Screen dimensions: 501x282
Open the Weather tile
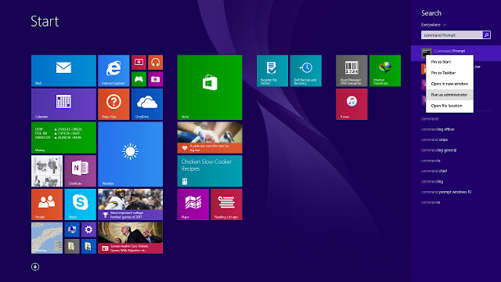pos(131,154)
